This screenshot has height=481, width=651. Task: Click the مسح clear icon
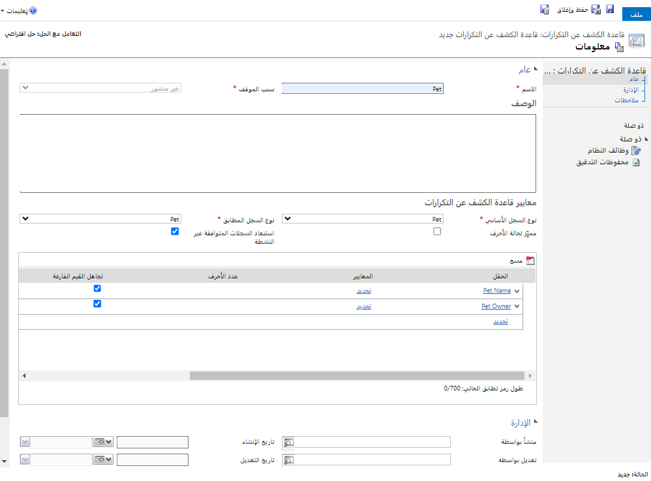[x=530, y=261]
